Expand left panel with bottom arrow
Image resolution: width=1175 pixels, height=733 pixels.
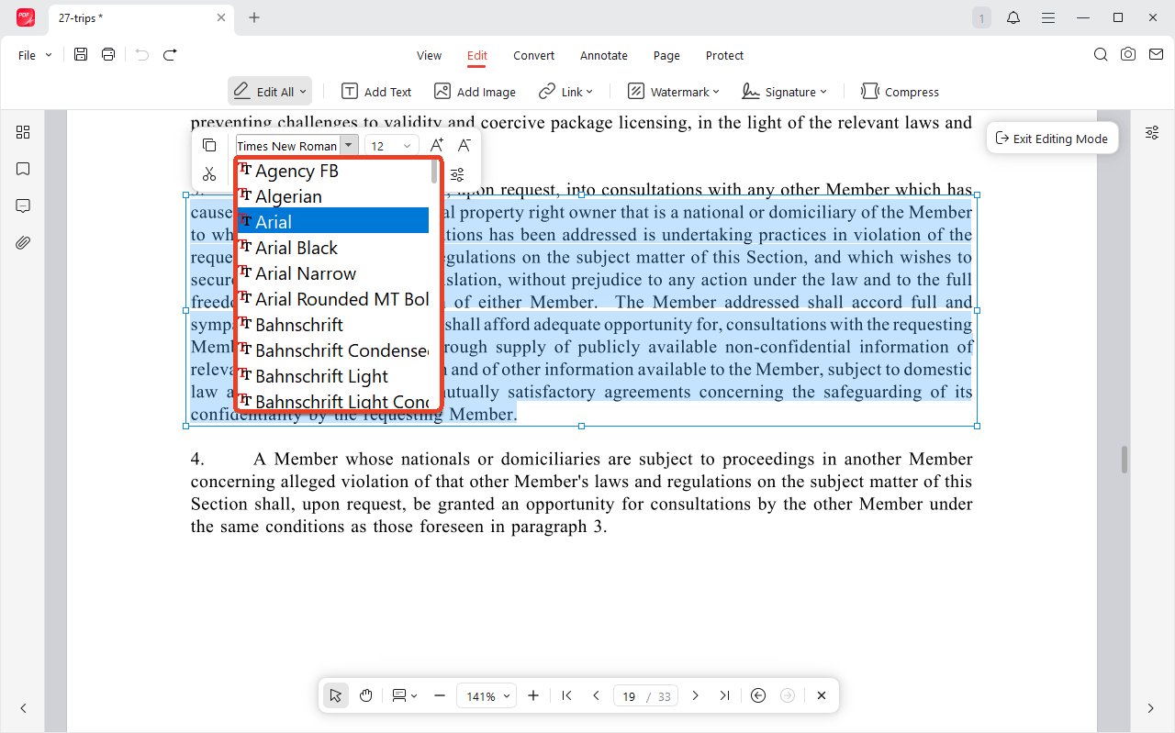23,708
